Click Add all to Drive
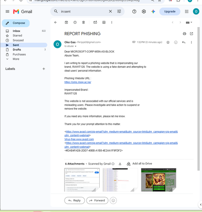The image size is (202, 212). click(x=139, y=164)
